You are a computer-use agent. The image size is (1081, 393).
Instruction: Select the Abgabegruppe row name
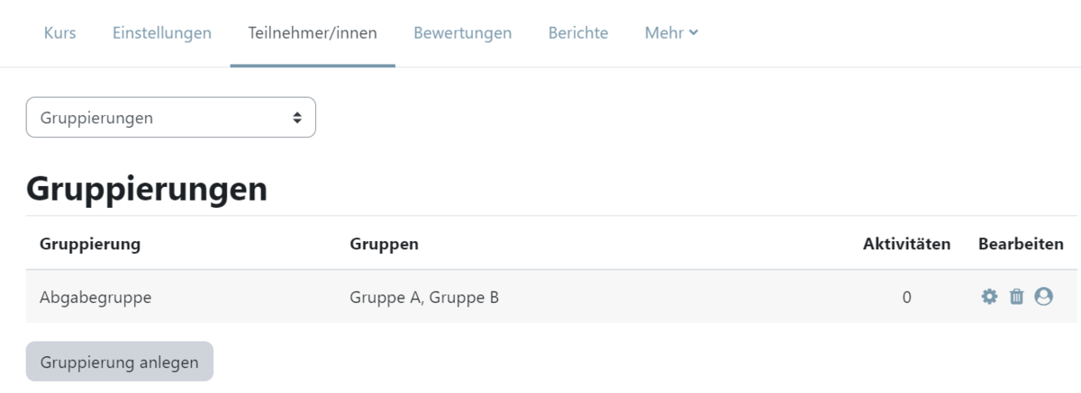coord(95,297)
